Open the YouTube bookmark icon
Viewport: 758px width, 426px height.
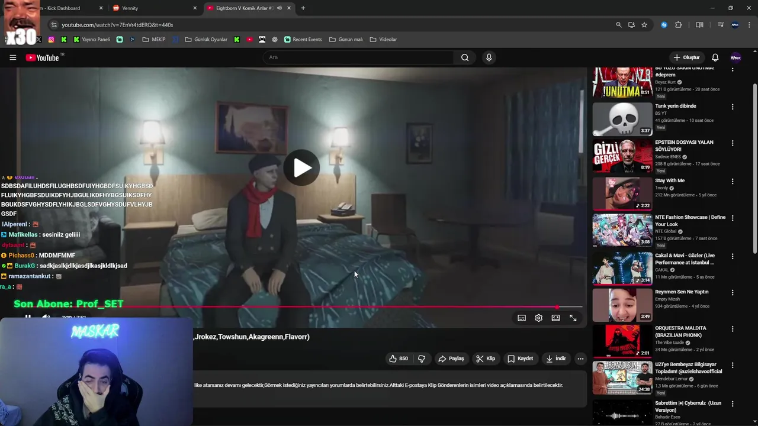click(249, 40)
